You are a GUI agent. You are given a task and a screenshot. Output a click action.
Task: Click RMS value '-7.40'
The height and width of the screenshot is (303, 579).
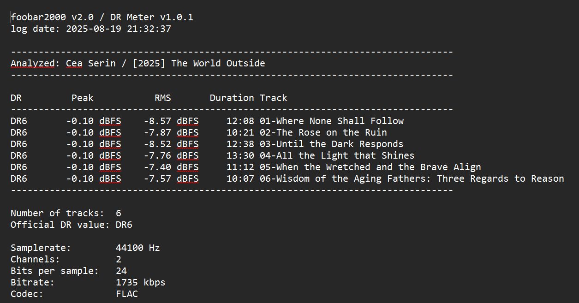pos(157,167)
